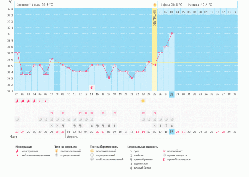Click the sun icon above the ovulation column
Viewport: 249px width, 177px height.
tap(154, 4)
